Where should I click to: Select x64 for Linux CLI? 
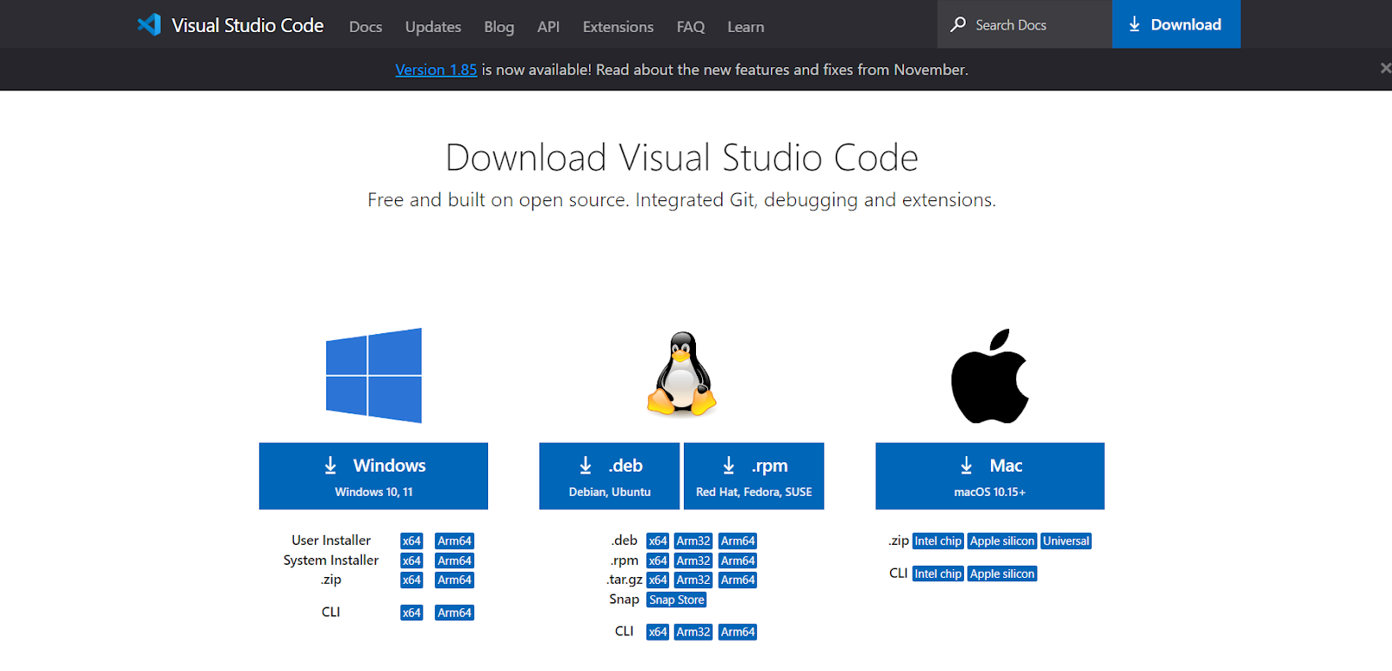click(x=658, y=633)
